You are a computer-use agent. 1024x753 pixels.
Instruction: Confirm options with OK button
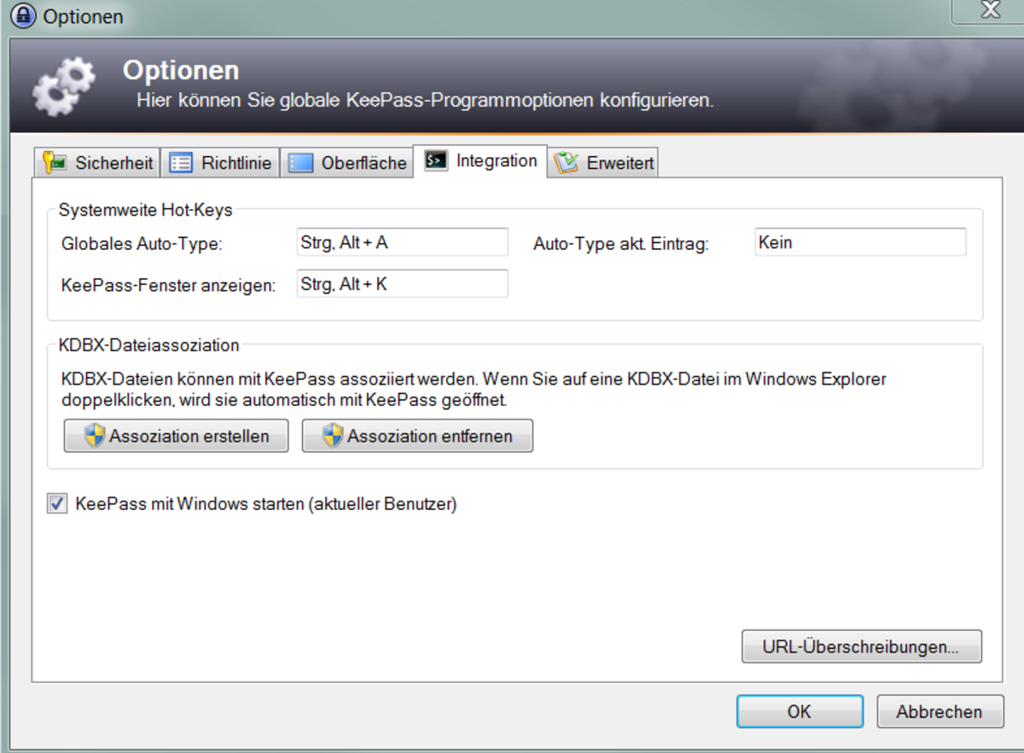pos(800,711)
